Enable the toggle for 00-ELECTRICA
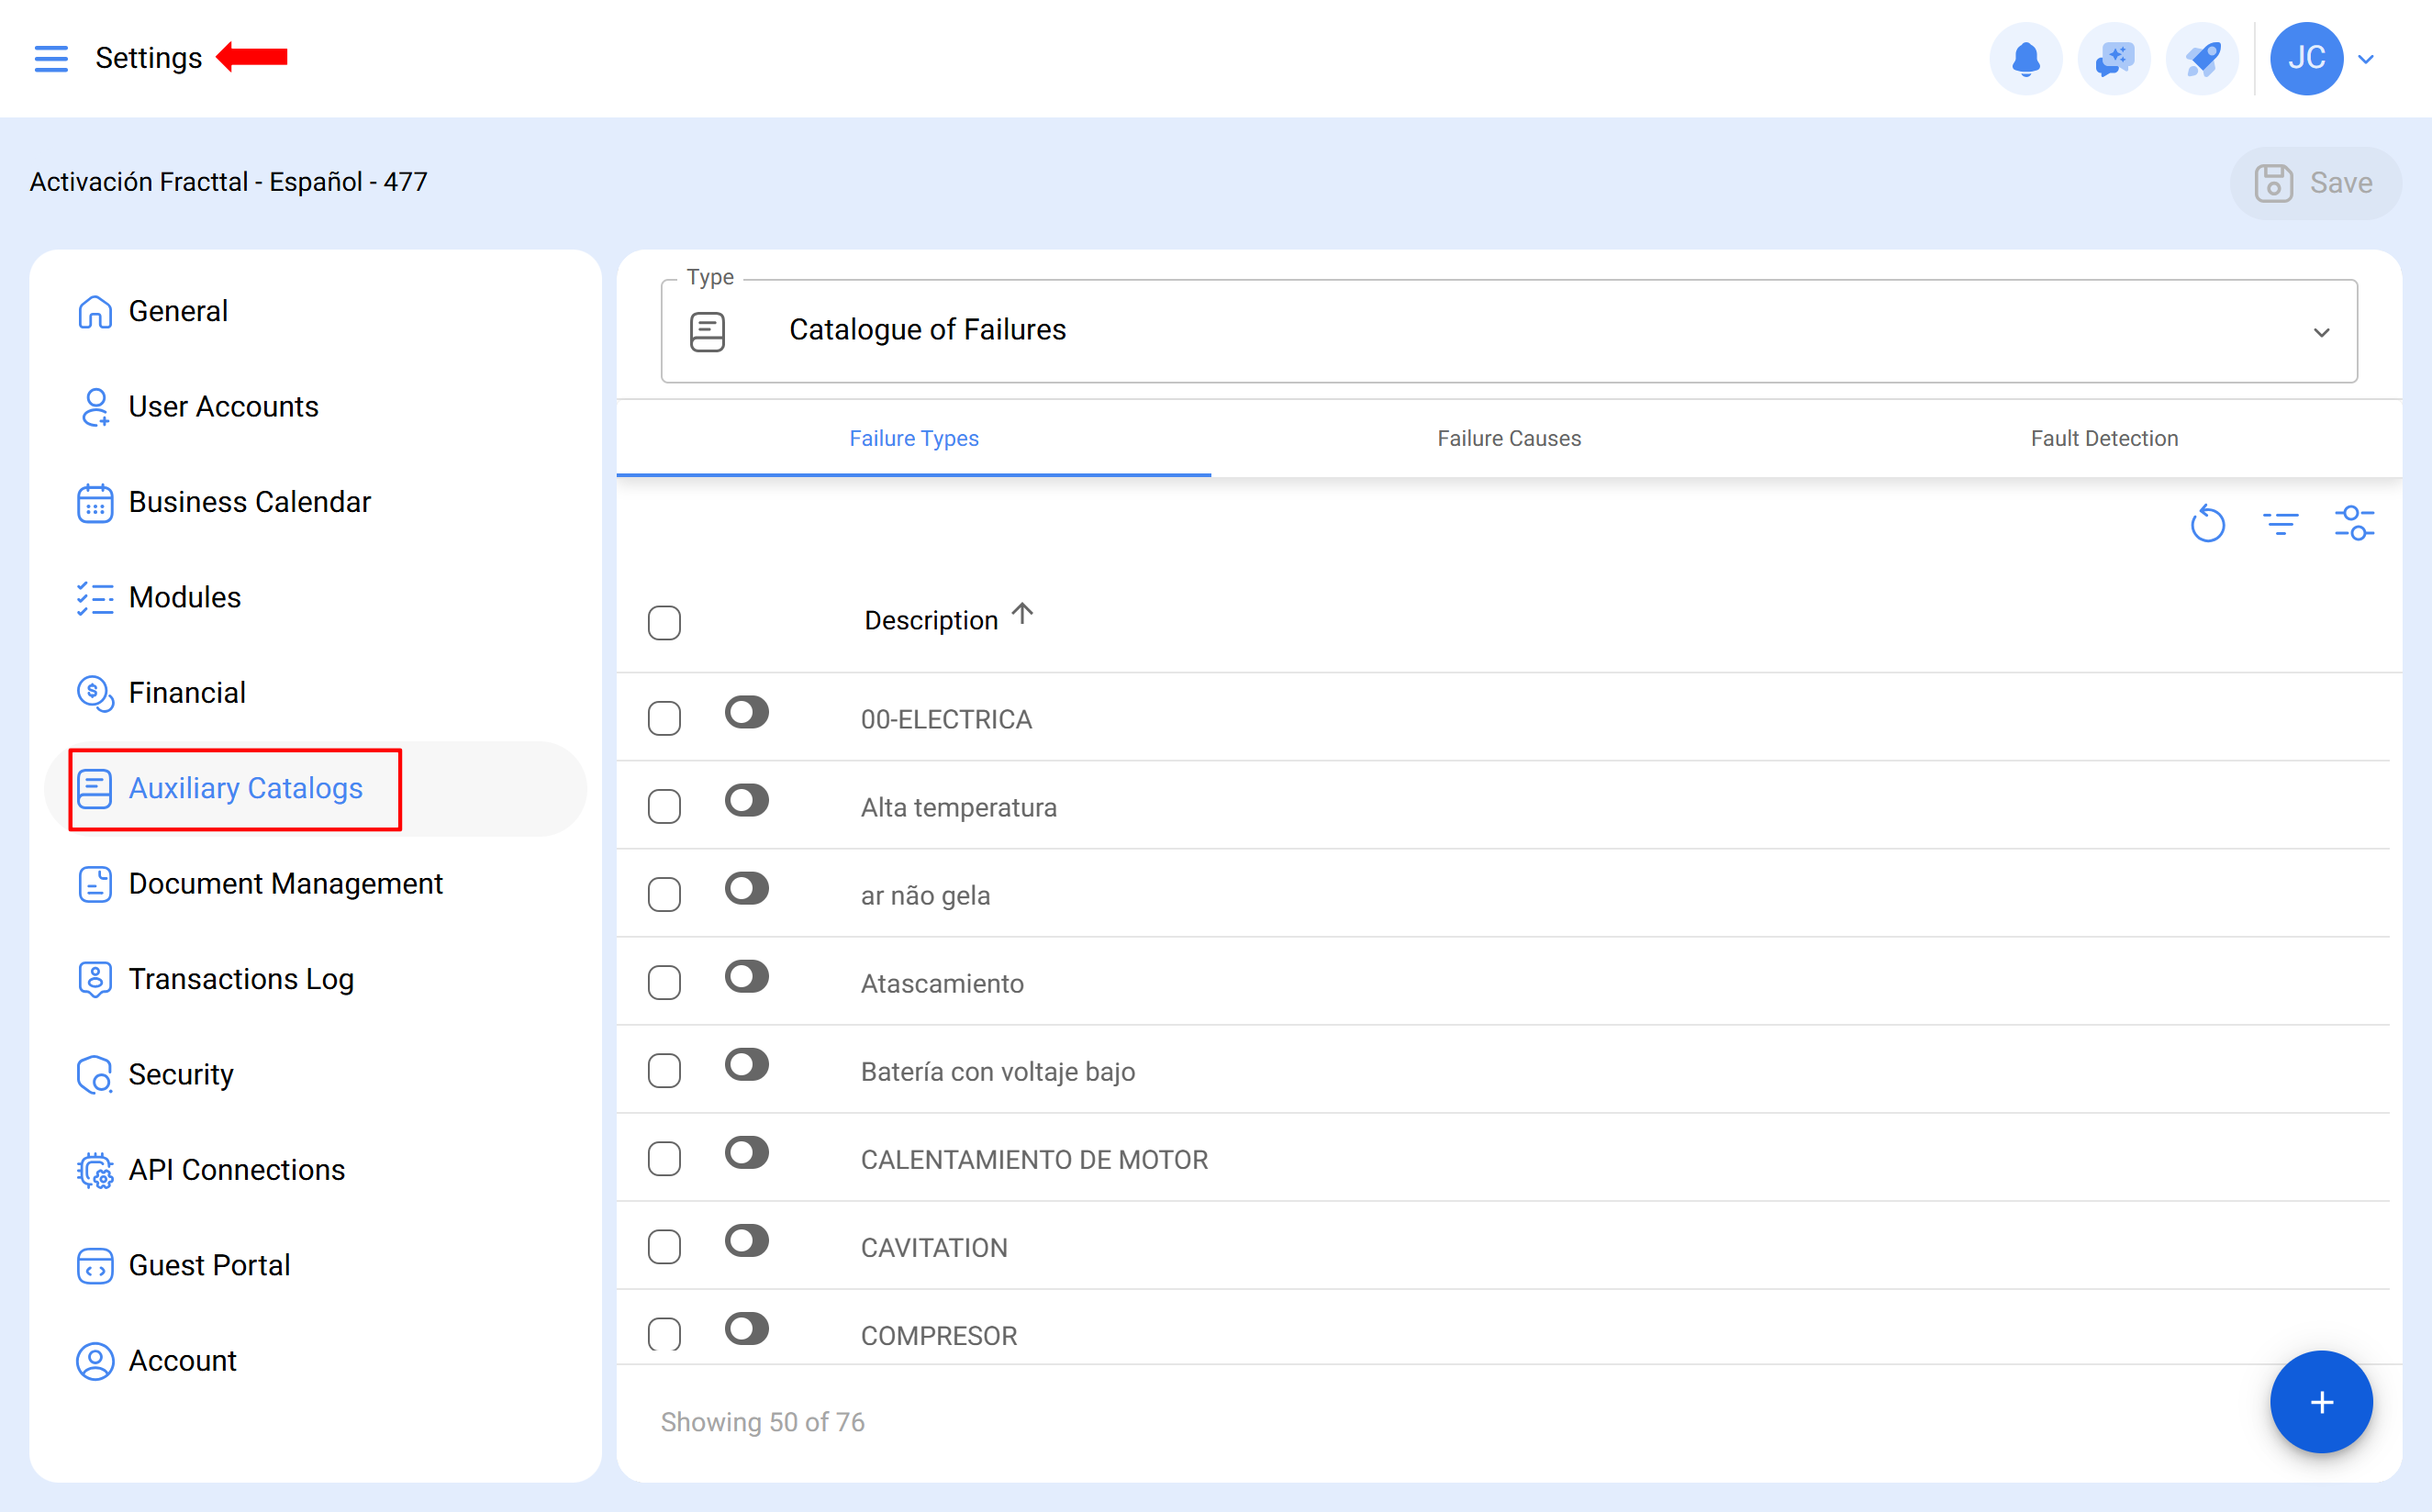Viewport: 2432px width, 1512px height. tap(747, 712)
